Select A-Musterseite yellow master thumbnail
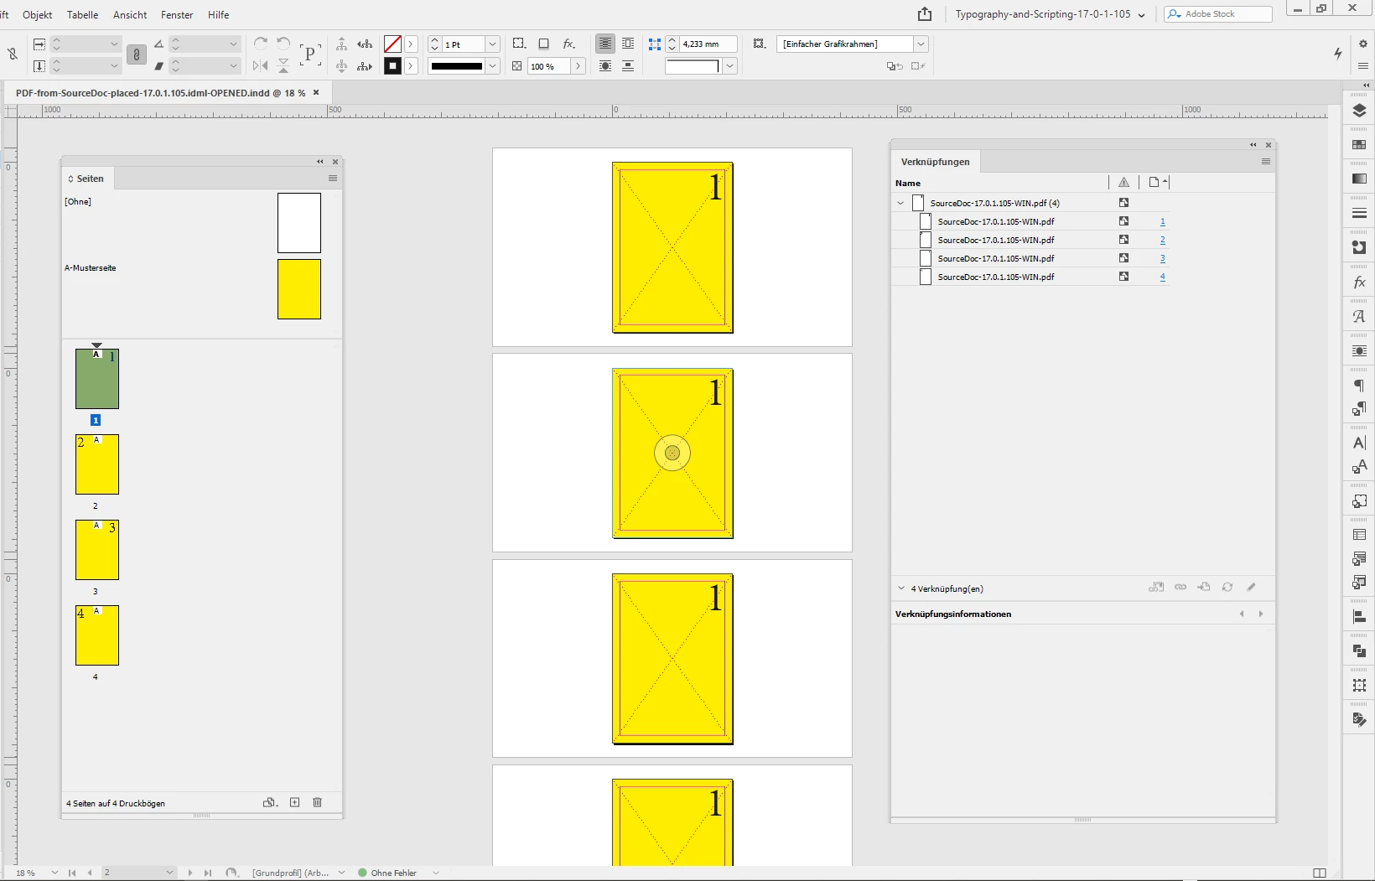This screenshot has height=881, width=1375. (299, 289)
